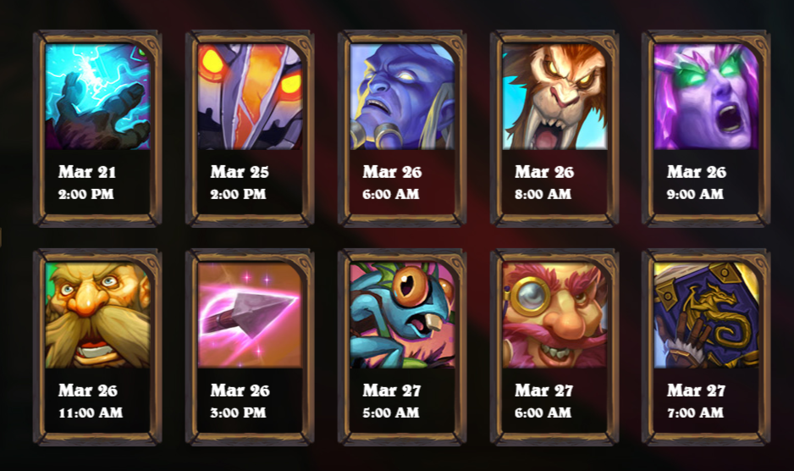Click the Mar 26 11:00 AM label
The height and width of the screenshot is (471, 794).
tap(90, 401)
